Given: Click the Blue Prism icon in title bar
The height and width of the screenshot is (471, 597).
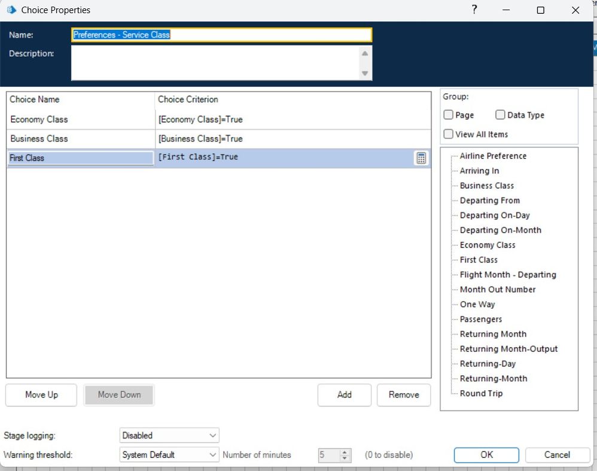Looking at the screenshot, I should coord(11,10).
